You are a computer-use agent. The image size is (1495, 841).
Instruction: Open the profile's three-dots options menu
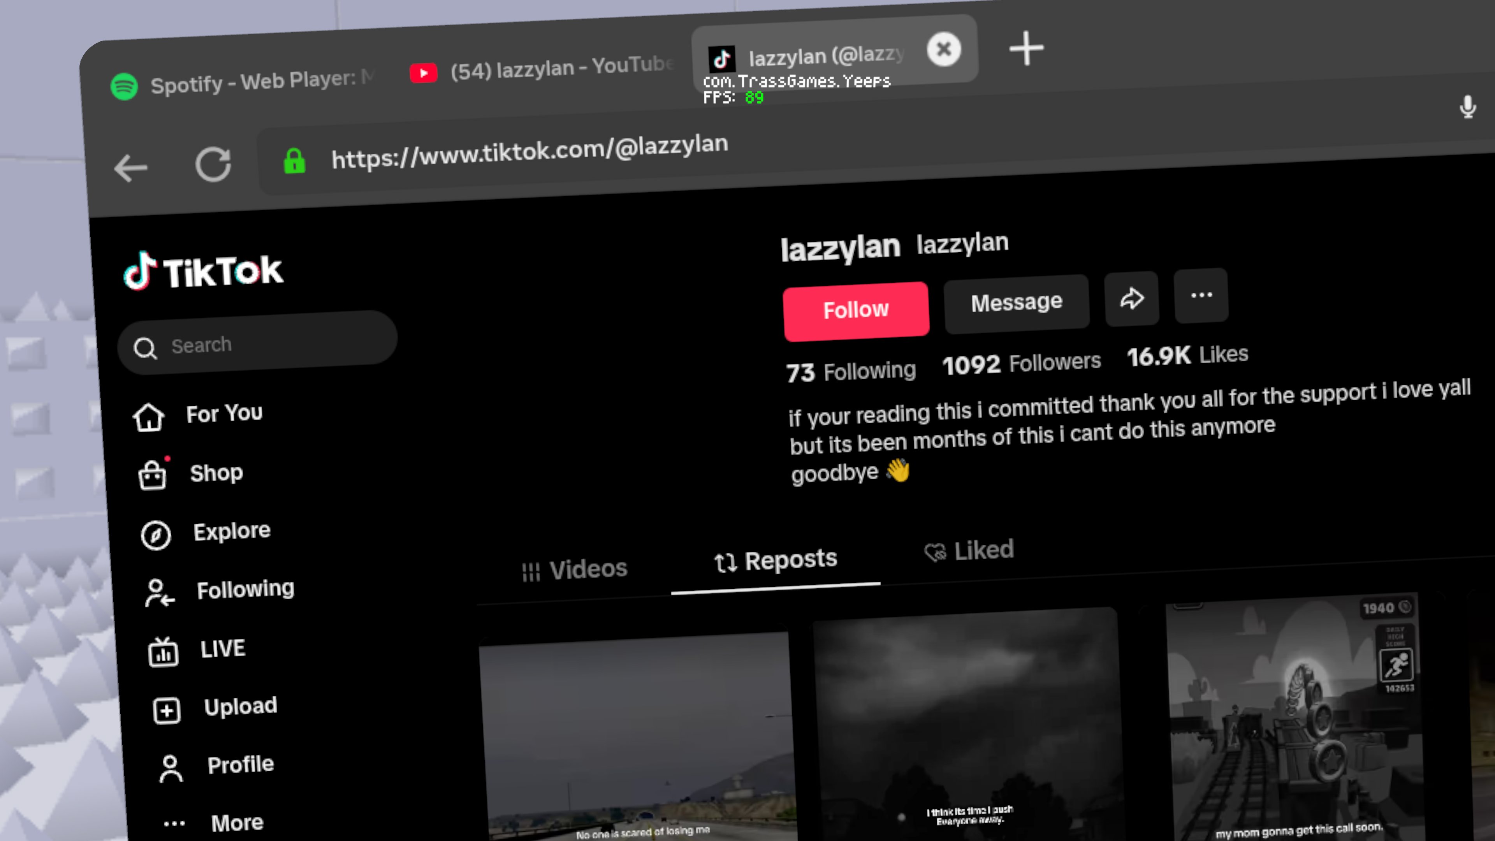pos(1201,295)
